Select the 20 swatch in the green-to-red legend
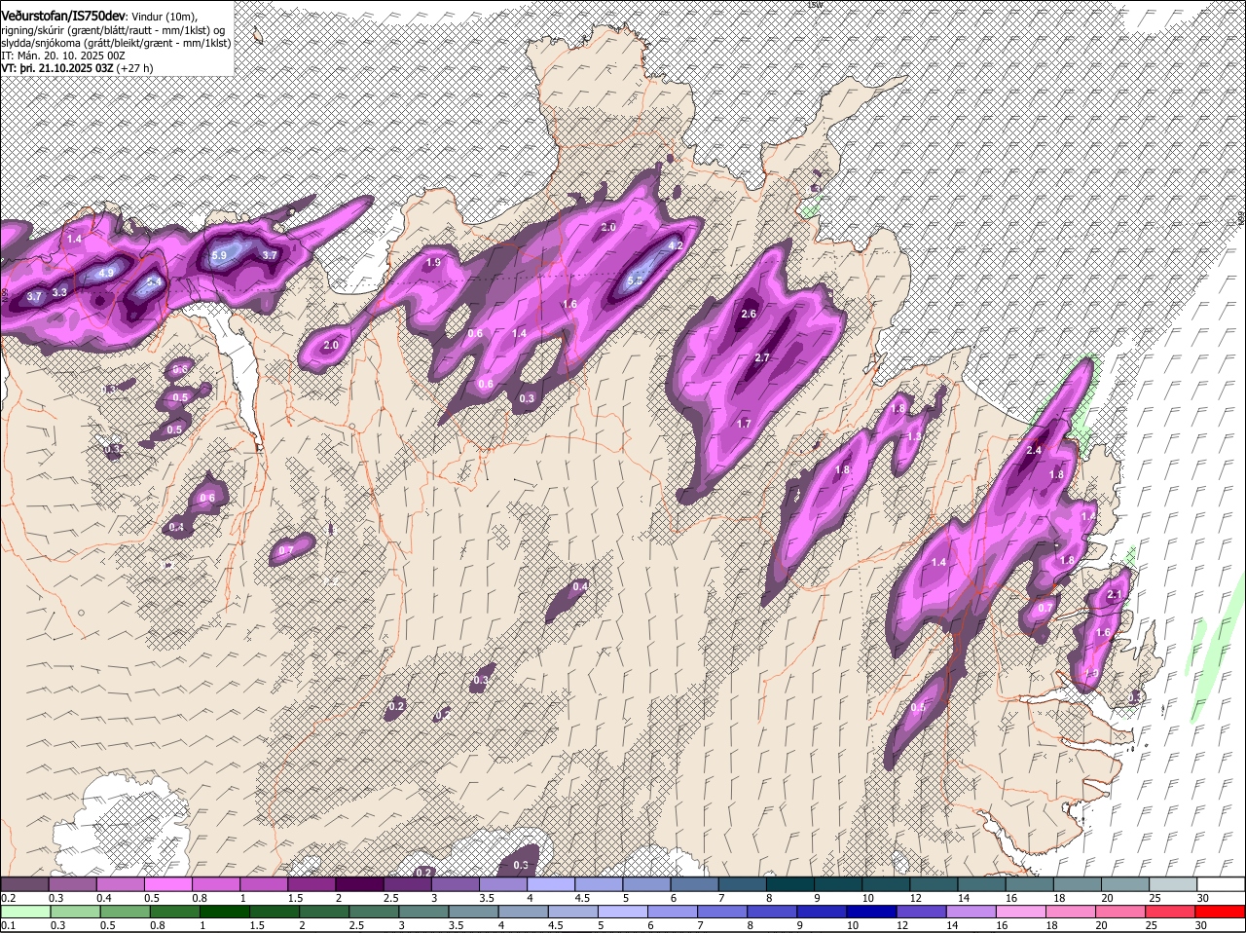Viewport: 1246px width, 933px height. (1121, 913)
